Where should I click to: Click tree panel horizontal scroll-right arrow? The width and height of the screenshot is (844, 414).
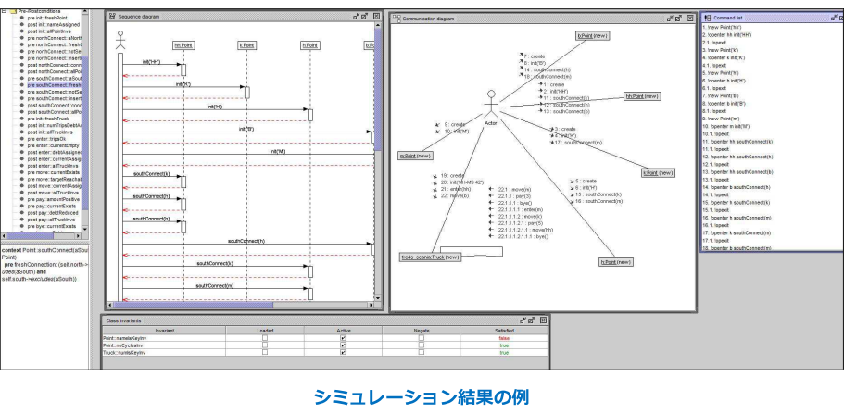[79, 236]
